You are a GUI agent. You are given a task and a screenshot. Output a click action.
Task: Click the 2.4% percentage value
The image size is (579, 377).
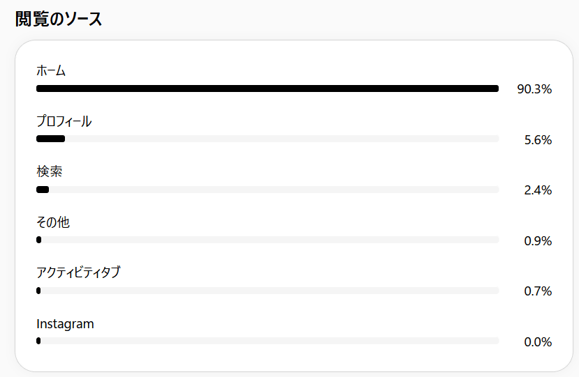[x=538, y=190]
